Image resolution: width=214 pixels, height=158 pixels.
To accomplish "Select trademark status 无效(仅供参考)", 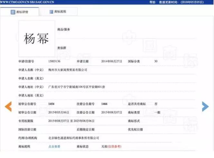I will (x=111, y=146).
